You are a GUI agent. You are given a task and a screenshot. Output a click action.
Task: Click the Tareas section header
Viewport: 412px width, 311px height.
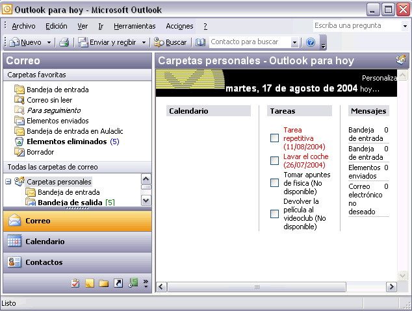tap(300, 111)
